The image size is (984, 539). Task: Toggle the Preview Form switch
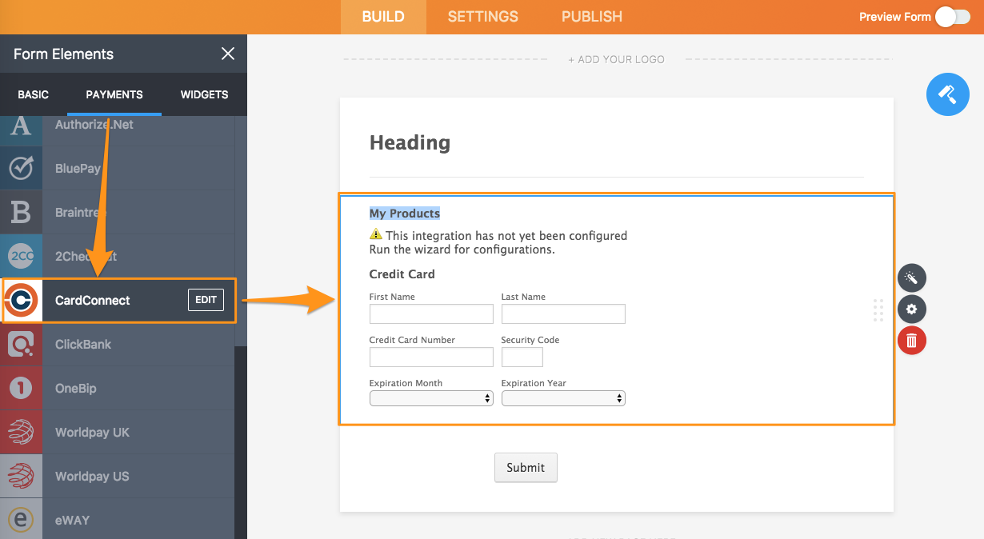click(953, 17)
